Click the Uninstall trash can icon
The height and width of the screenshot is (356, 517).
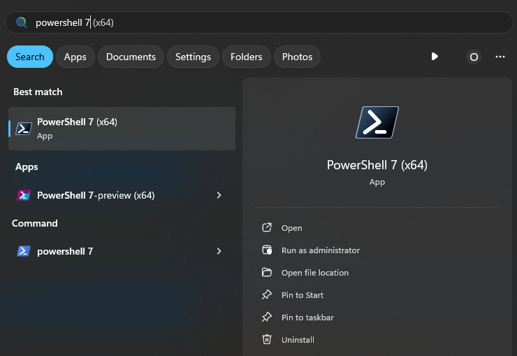[267, 339]
